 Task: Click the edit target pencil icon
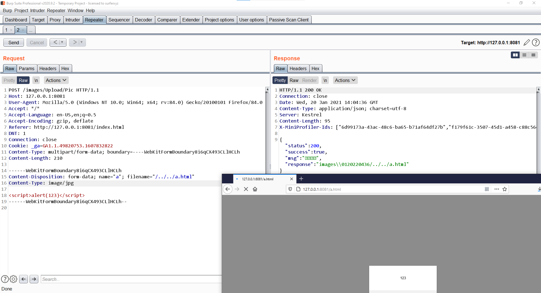pos(527,43)
